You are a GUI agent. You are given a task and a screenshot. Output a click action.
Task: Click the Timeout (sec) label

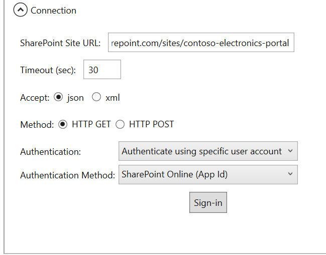click(x=48, y=70)
